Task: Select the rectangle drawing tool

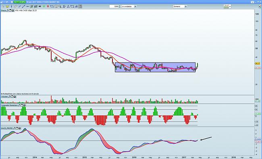Action: tap(52, 6)
